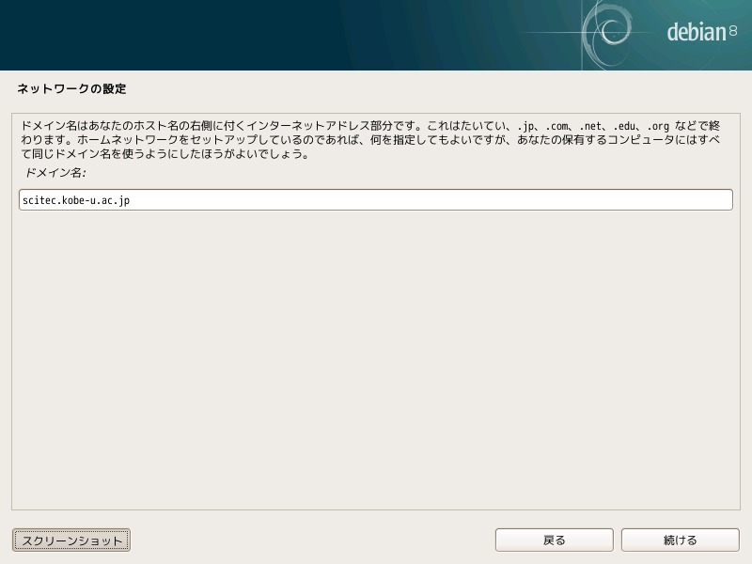Click the description's last line ending よいでしょう
Viewport: 752px width, 564px height.
pos(166,154)
